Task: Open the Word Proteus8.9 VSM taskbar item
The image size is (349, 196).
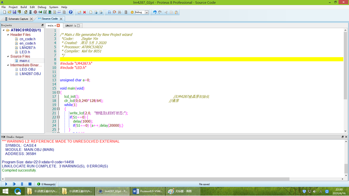Action: point(148,191)
